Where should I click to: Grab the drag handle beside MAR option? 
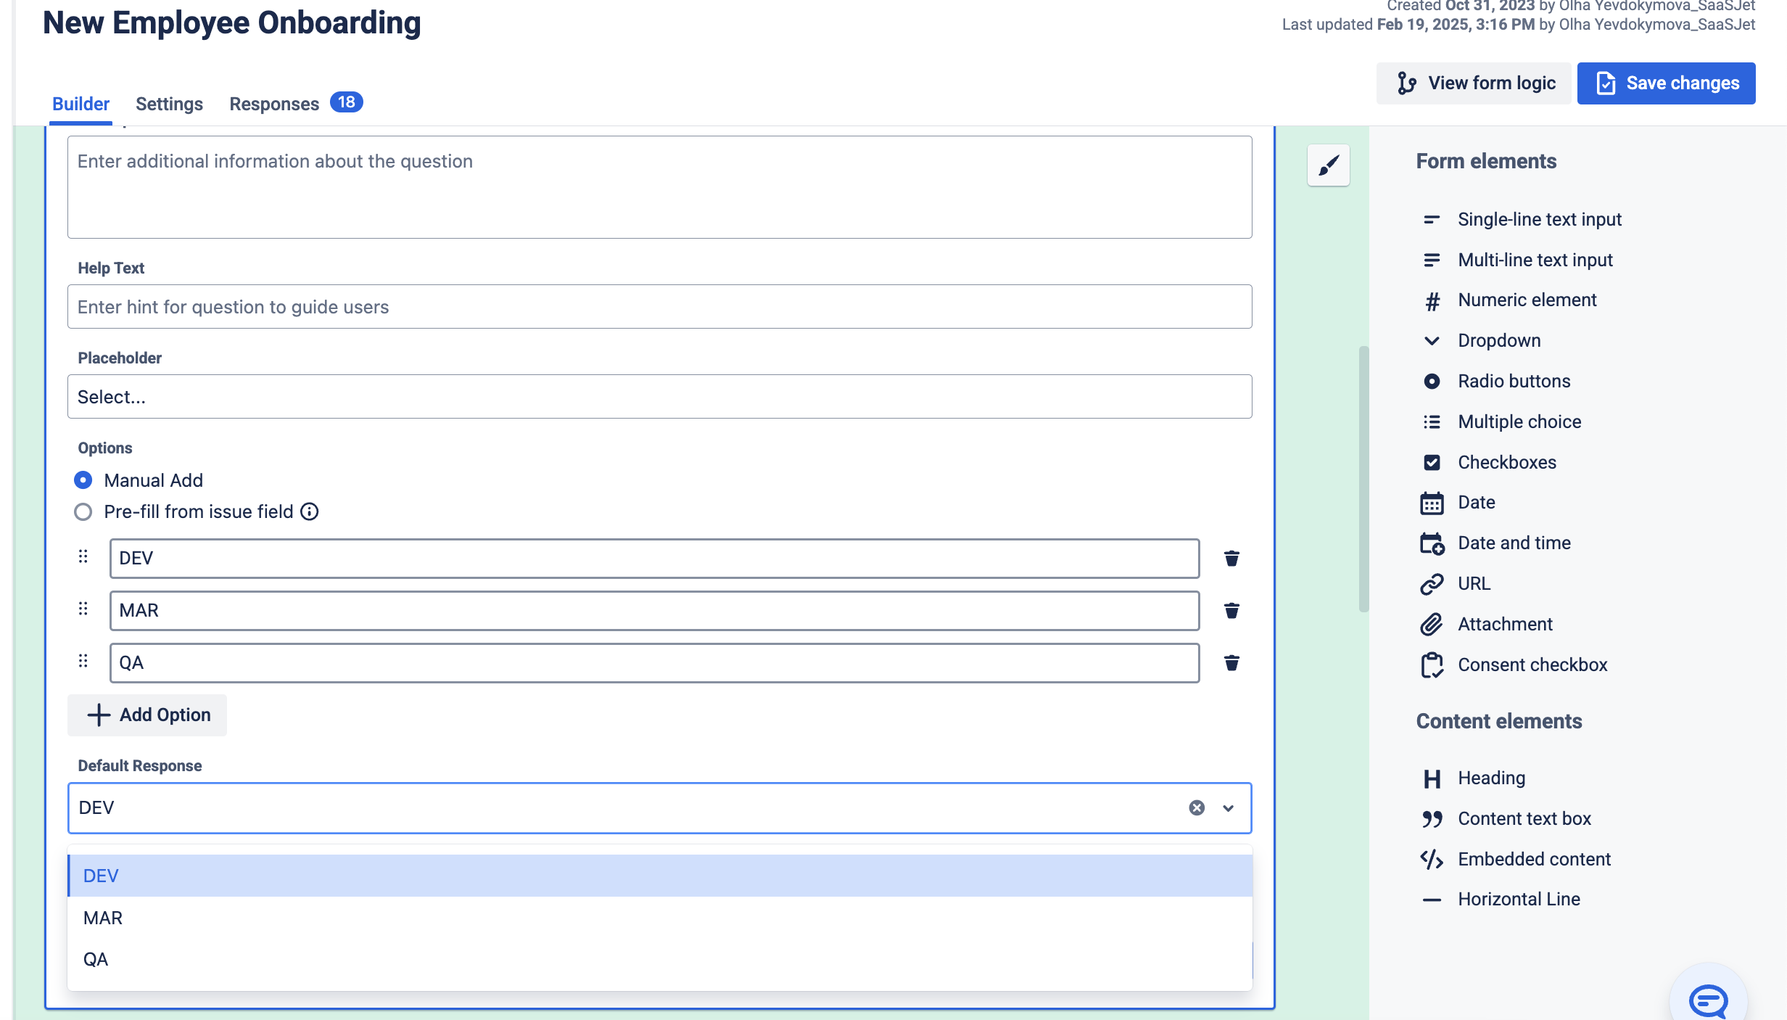83,609
